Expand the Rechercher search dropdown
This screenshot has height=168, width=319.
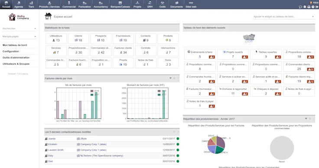(x=20, y=29)
